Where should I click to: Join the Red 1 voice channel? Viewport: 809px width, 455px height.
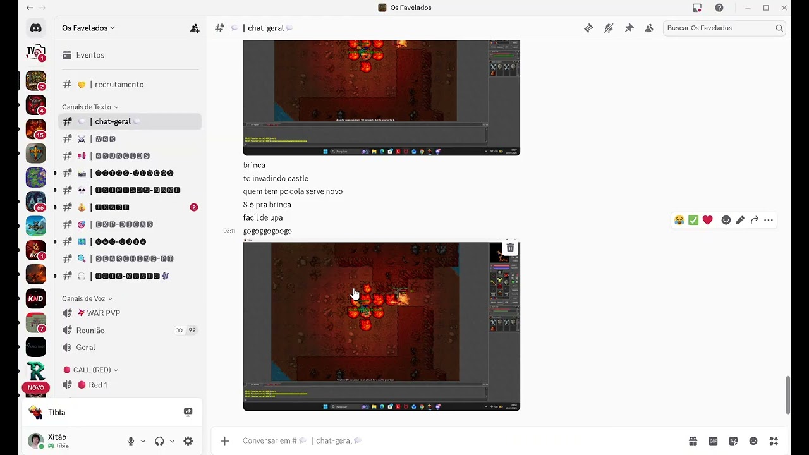point(130,385)
